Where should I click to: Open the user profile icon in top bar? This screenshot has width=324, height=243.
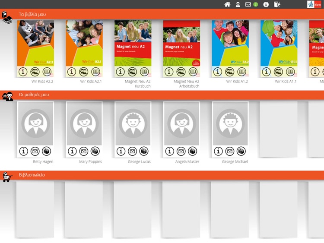(238, 4)
